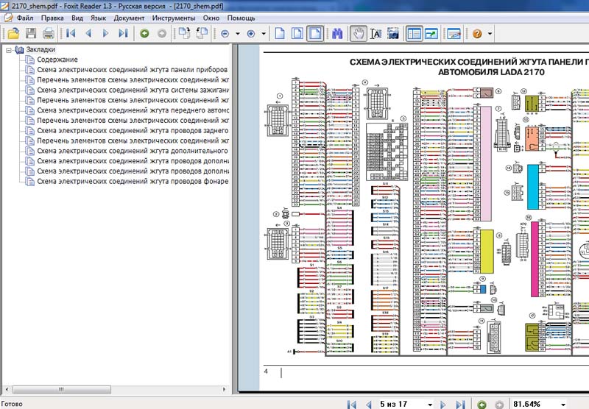Open the Окно menu
Viewport: 589px width, 409px height.
211,18
